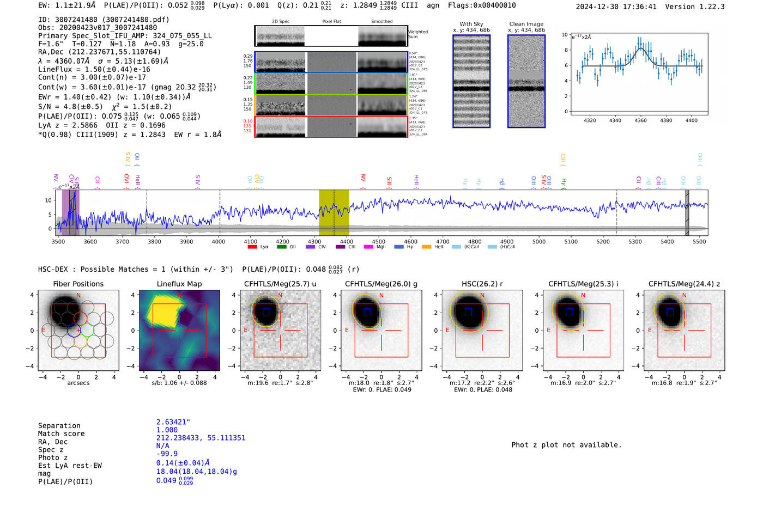The image size is (763, 519).
Task: Click the gray hatched band near 5460 Å
Action: pyautogui.click(x=687, y=212)
